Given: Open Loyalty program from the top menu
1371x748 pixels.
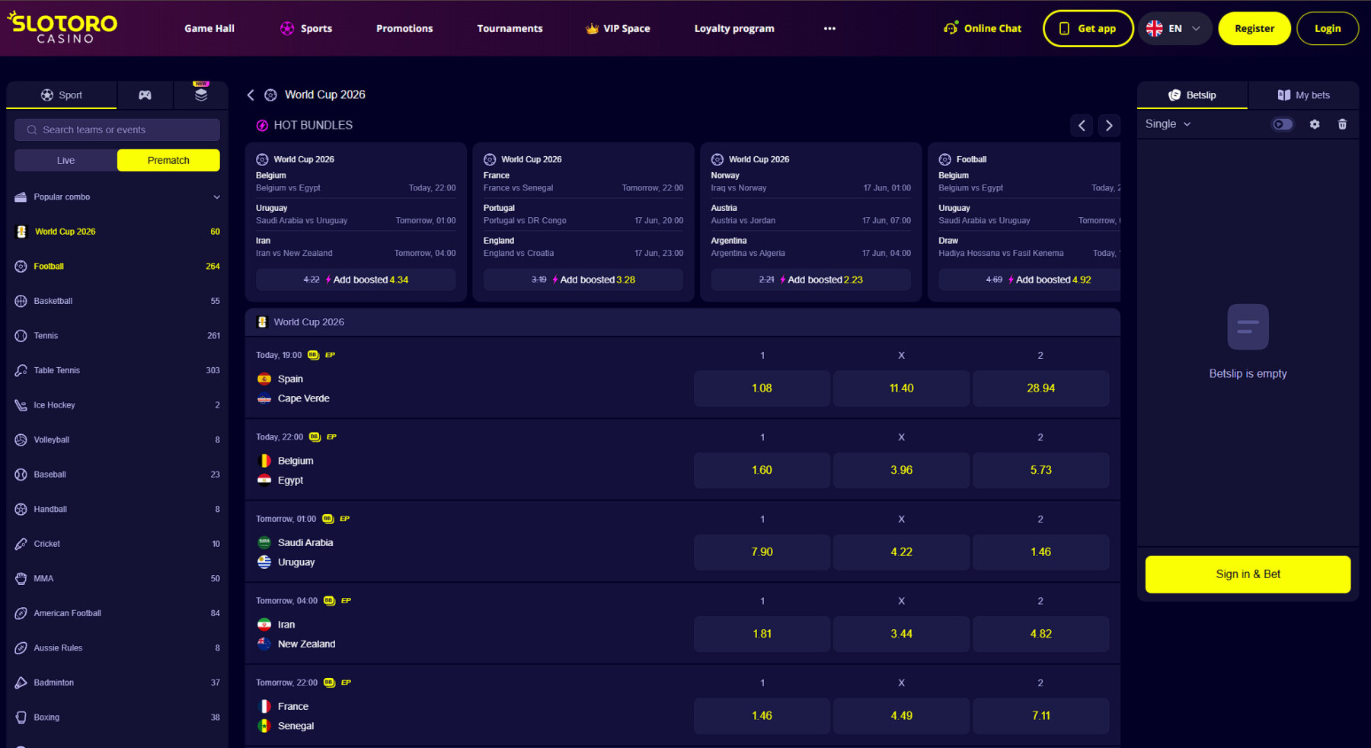Looking at the screenshot, I should tap(734, 29).
